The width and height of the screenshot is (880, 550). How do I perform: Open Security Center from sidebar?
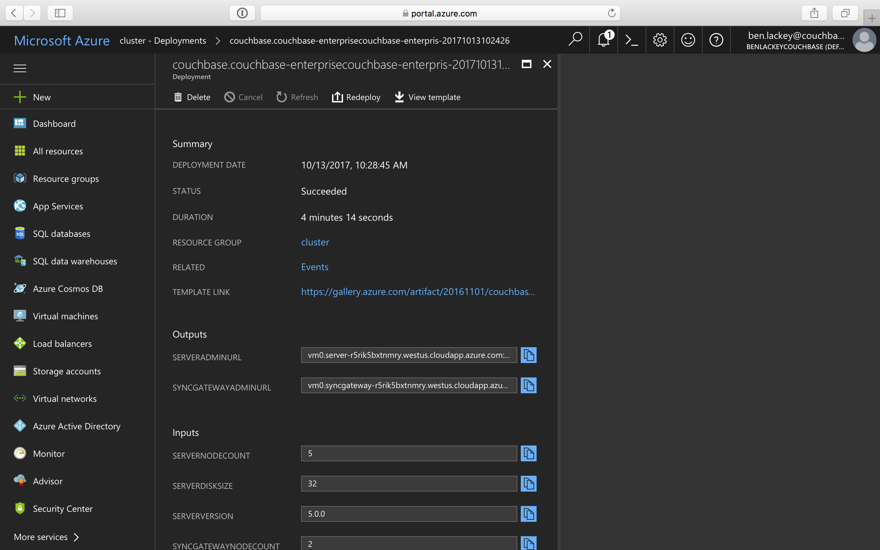tap(63, 508)
